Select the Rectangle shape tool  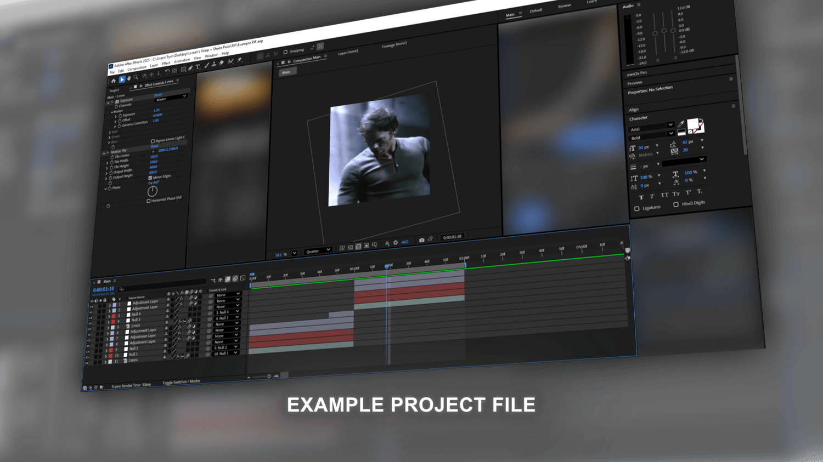pyautogui.click(x=183, y=70)
